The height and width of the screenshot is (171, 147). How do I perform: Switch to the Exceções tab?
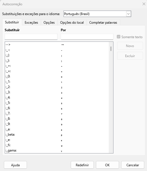point(31,23)
